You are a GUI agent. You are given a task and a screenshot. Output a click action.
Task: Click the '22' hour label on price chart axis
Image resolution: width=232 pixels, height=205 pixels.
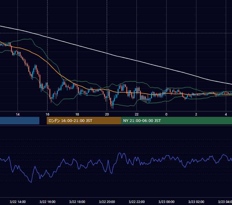(136, 114)
